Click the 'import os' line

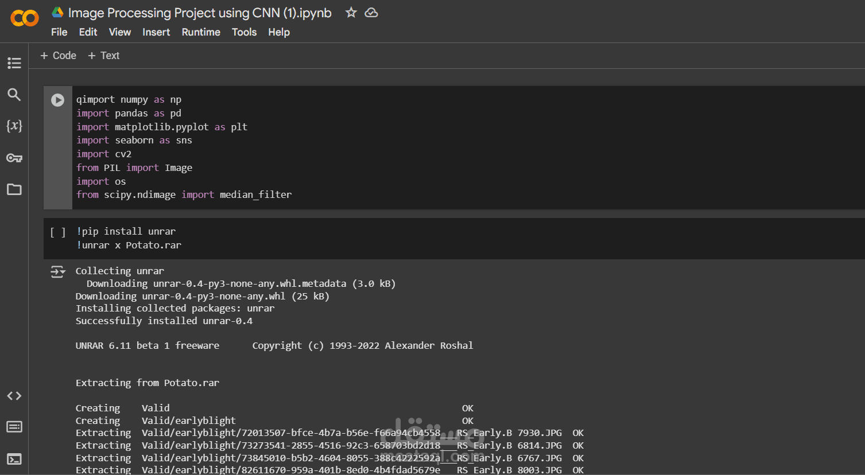[101, 181]
